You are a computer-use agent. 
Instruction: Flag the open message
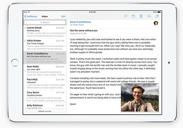126,16
